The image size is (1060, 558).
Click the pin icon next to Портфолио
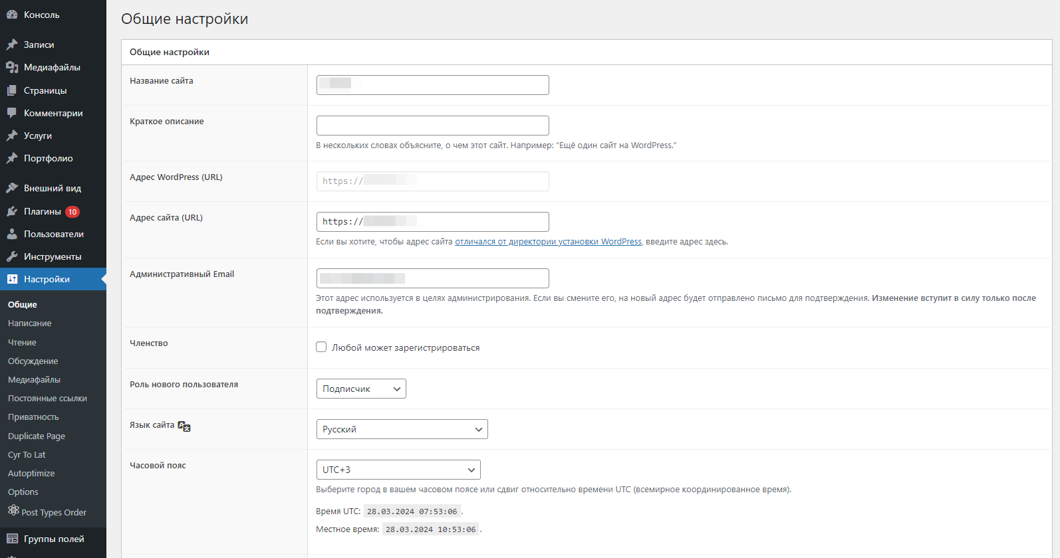coord(12,158)
